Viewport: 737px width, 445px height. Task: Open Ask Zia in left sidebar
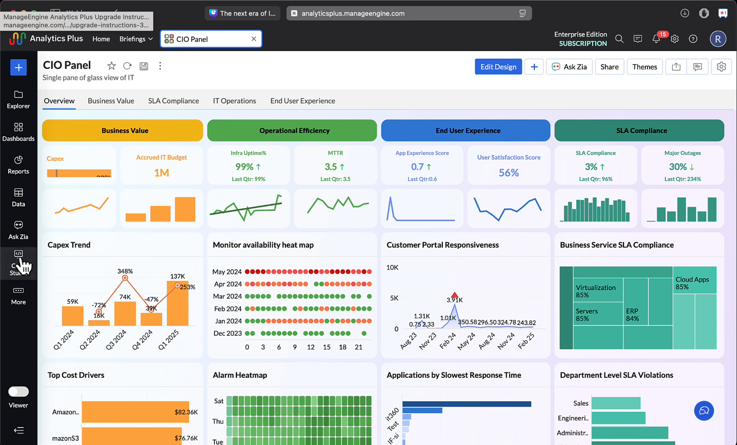[x=18, y=230]
